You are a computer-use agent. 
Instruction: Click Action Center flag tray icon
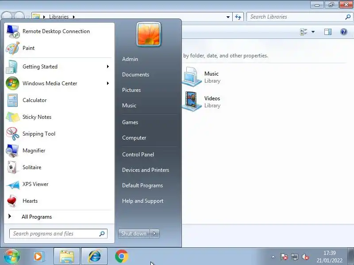pos(284,257)
